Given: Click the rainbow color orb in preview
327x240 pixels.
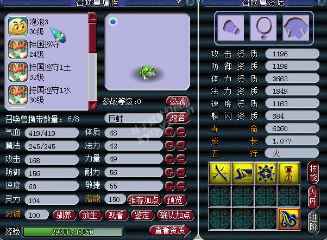Looking at the screenshot, I should coord(113,22).
